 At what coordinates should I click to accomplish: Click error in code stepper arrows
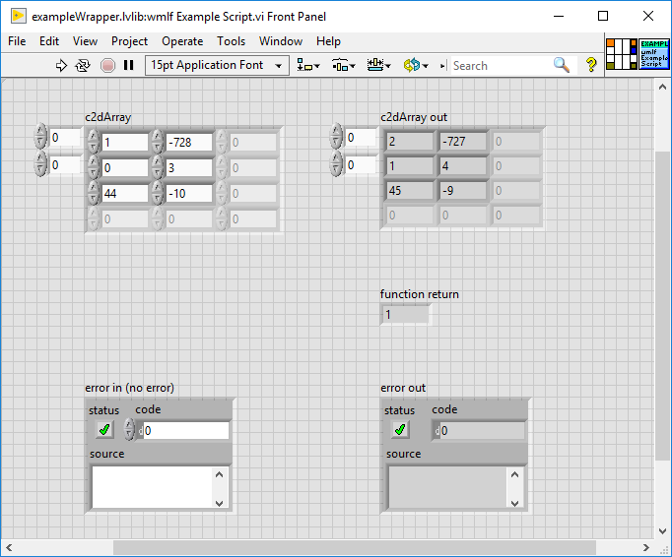coord(129,429)
